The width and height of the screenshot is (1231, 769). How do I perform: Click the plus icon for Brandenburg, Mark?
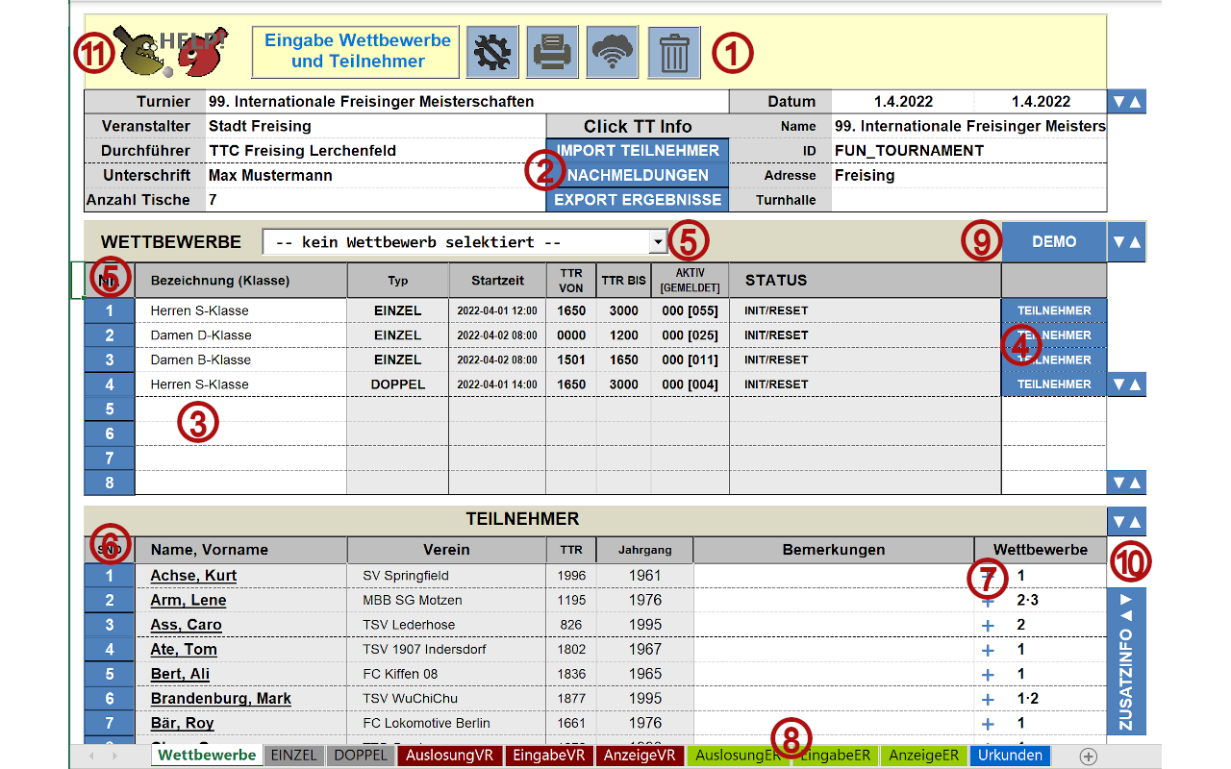point(988,699)
